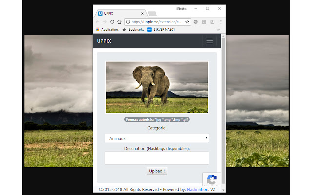
Task: Click the user profile name button
Action: click(x=181, y=9)
